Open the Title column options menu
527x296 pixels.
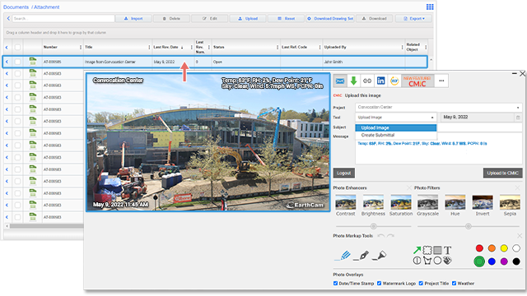(149, 48)
